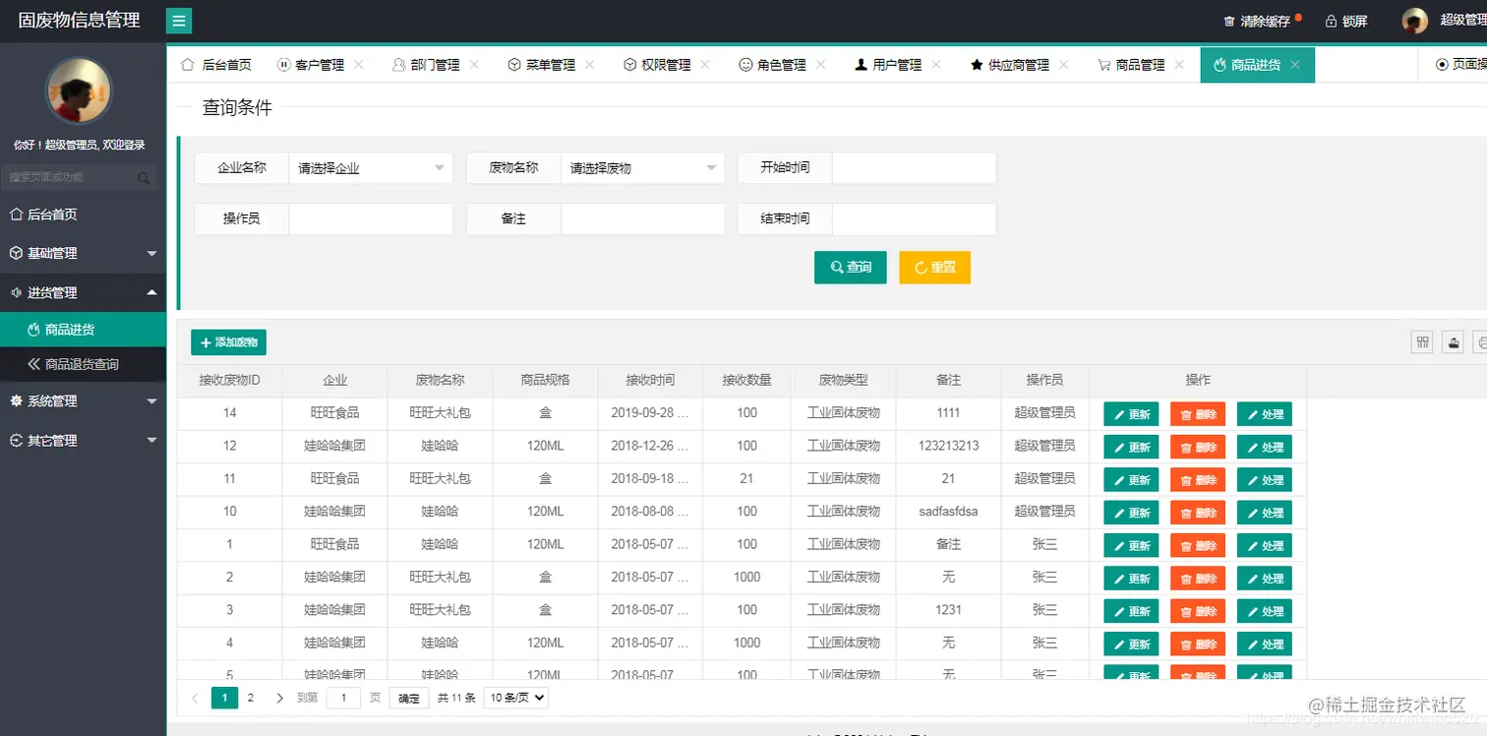Expand the 基础管理 sidebar menu
The height and width of the screenshot is (736, 1487).
pyautogui.click(x=83, y=253)
